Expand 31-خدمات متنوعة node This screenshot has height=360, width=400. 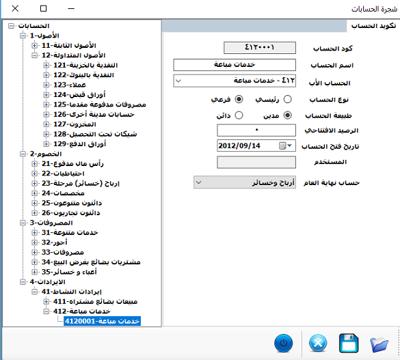pos(34,233)
